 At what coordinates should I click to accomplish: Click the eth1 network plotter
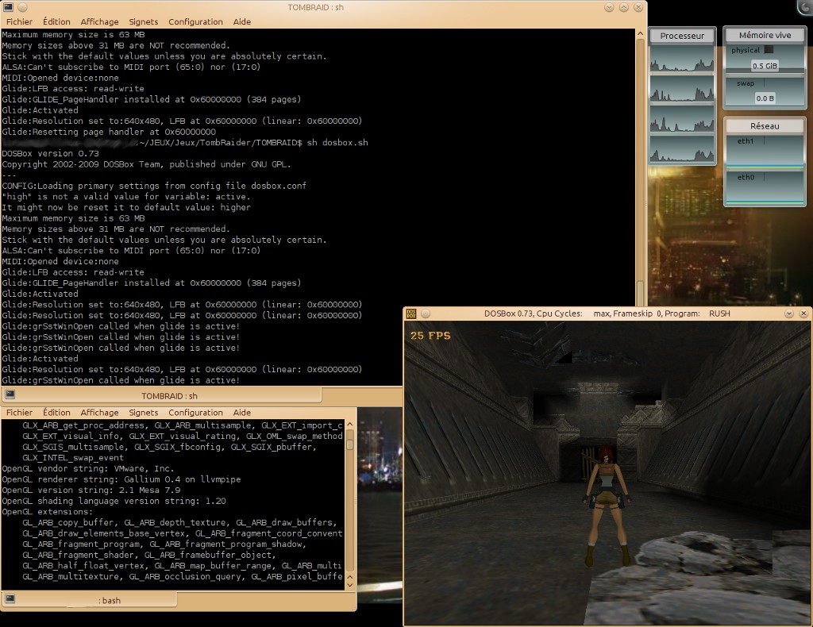pos(765,152)
